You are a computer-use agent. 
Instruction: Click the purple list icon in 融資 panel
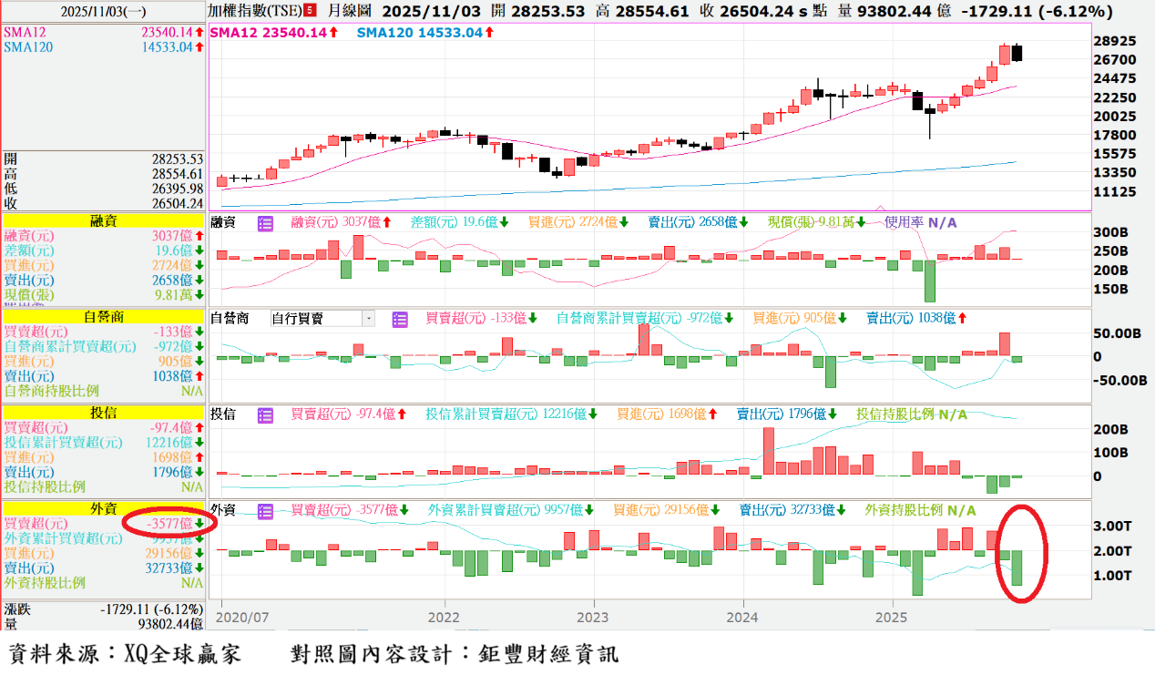pyautogui.click(x=265, y=223)
